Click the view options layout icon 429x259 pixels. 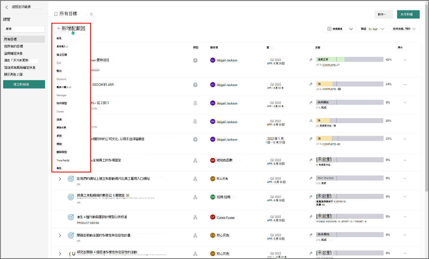(329, 29)
